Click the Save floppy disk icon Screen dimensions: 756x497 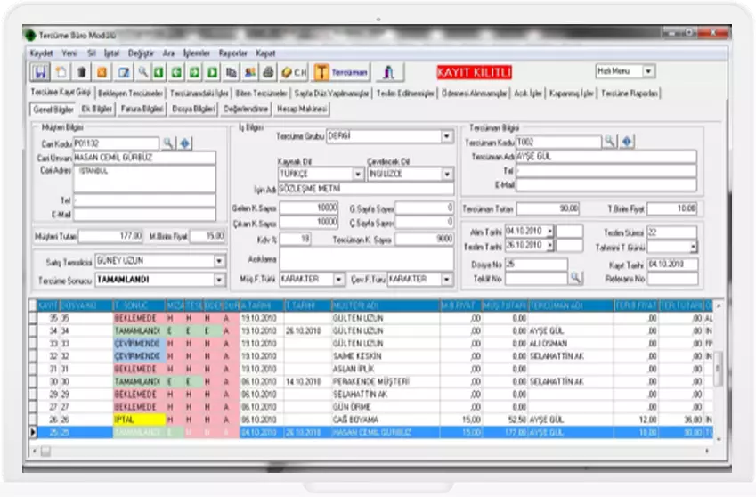point(40,72)
